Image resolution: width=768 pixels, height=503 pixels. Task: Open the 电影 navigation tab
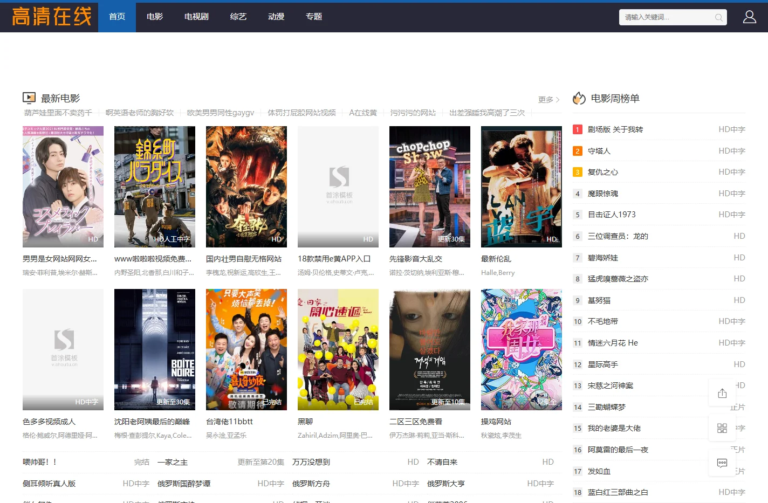(x=155, y=17)
